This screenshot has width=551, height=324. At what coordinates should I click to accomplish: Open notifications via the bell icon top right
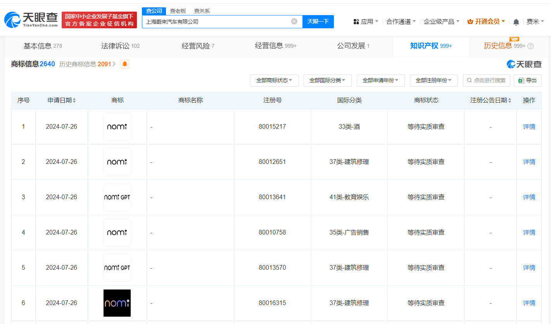click(x=516, y=21)
